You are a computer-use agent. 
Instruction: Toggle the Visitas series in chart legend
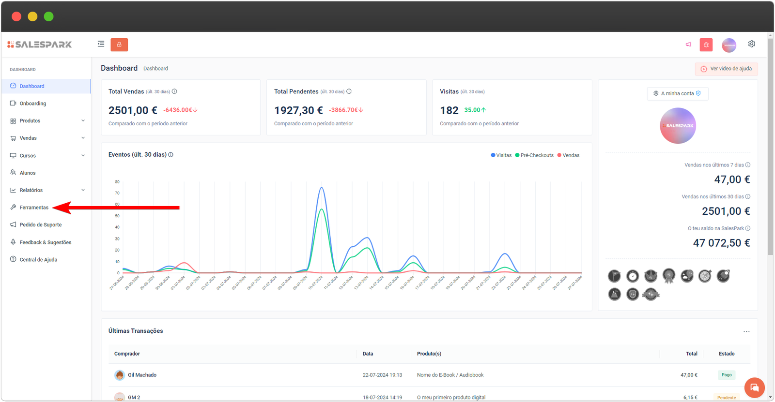(501, 155)
